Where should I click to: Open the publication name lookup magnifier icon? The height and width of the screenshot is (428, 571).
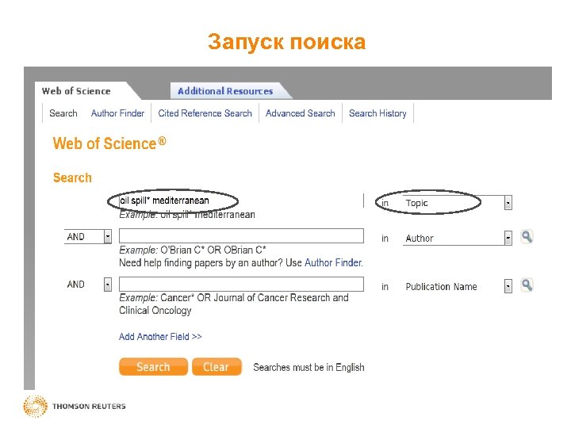(527, 285)
